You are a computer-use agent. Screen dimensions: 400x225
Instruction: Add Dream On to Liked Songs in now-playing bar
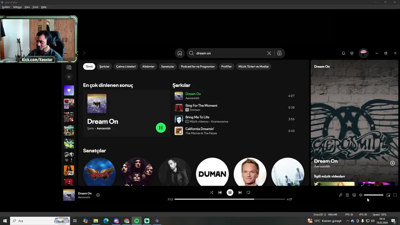(98, 195)
